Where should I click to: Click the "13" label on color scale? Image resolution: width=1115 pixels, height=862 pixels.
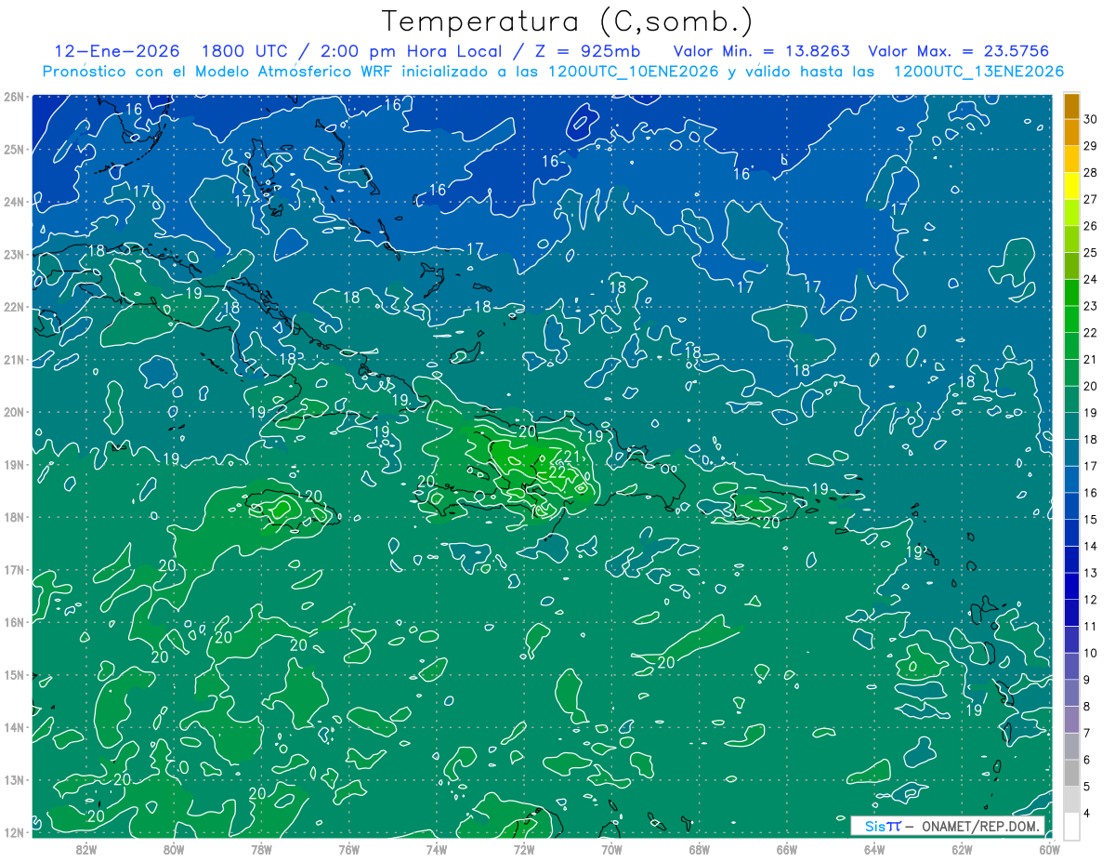[1091, 573]
